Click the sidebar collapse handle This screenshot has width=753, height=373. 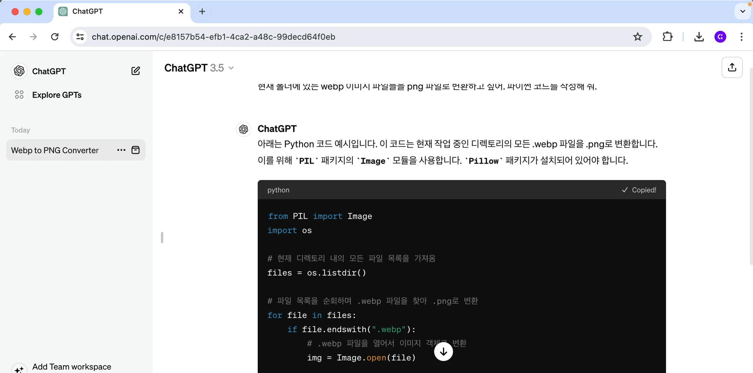(162, 237)
